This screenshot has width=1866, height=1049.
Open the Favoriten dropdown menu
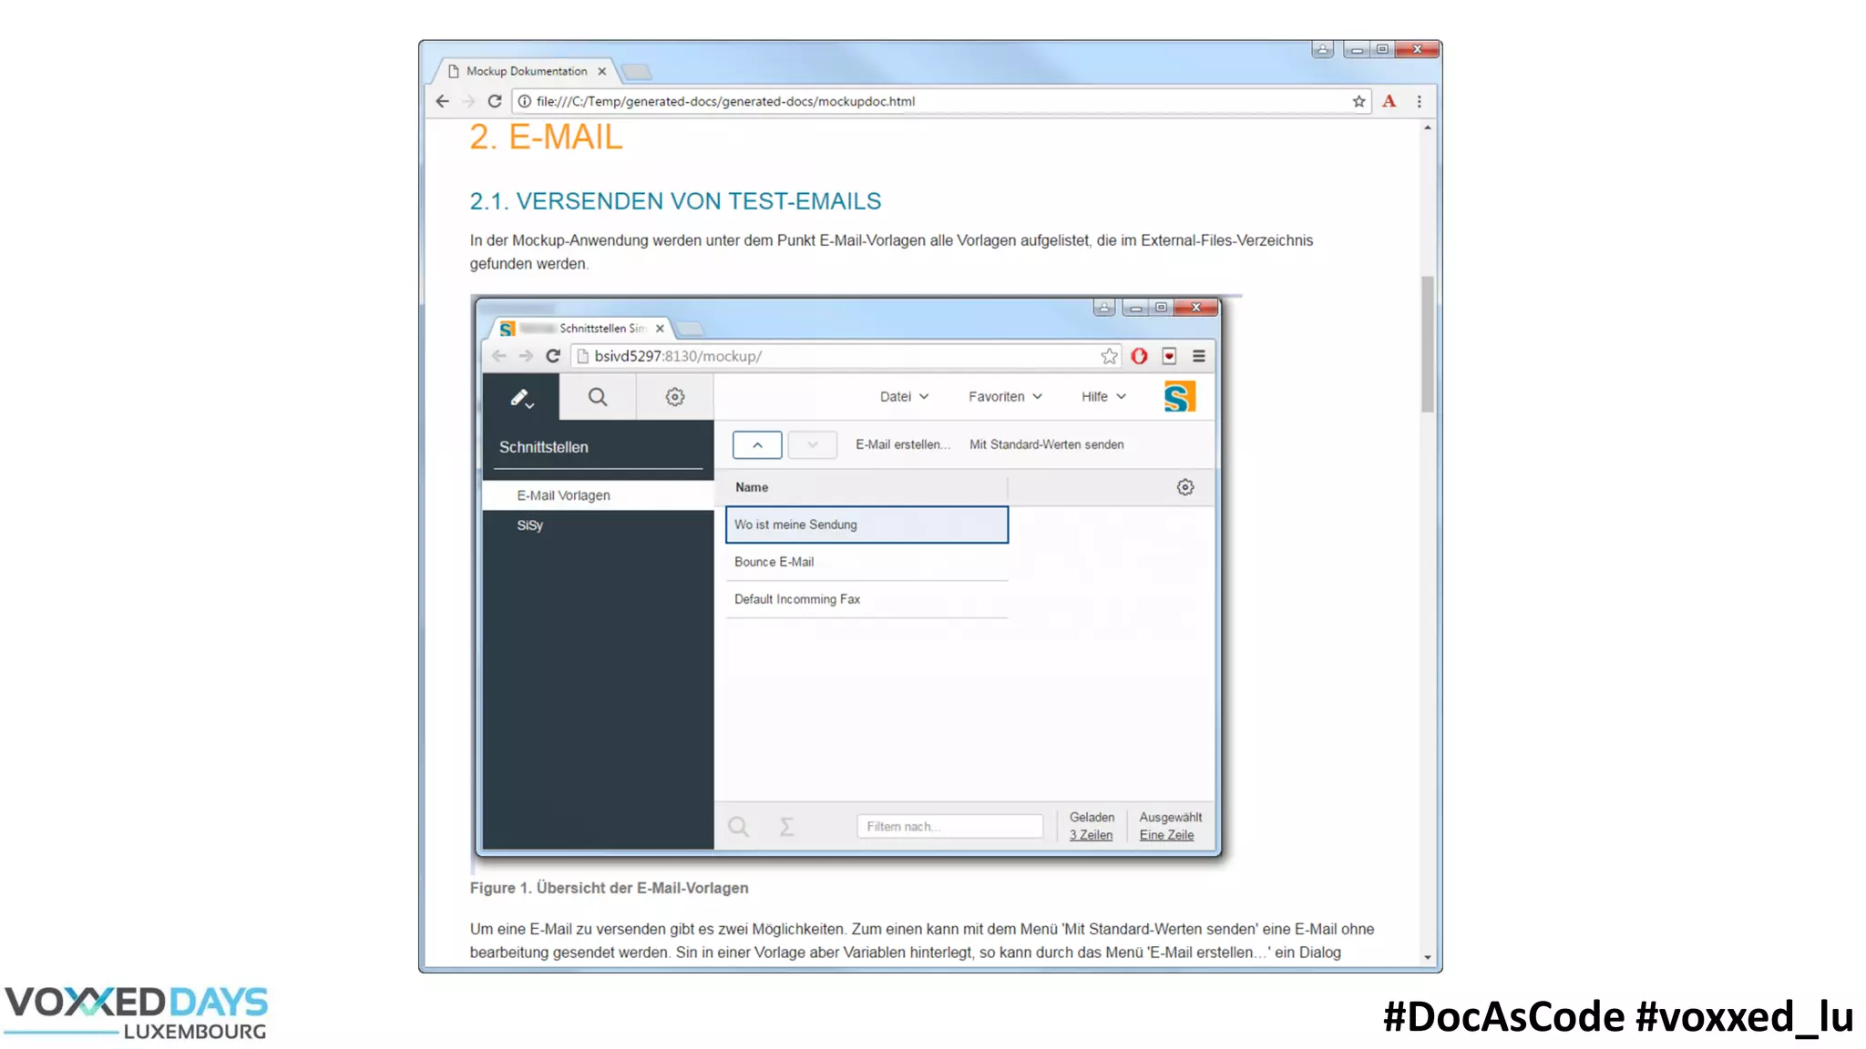(1005, 397)
